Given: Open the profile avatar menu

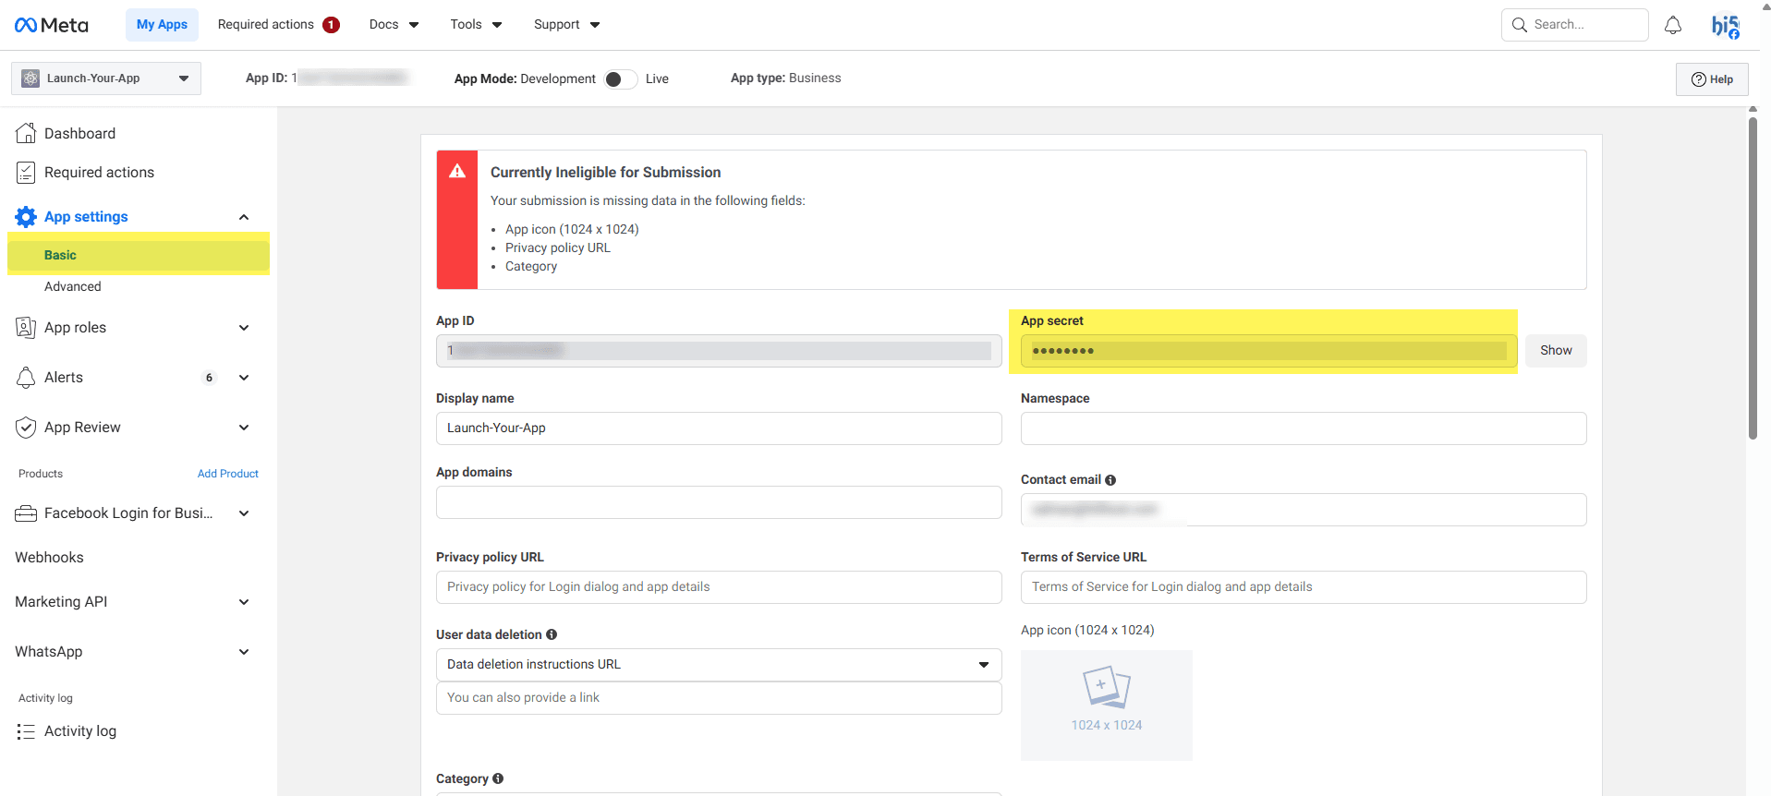Looking at the screenshot, I should coord(1724,26).
